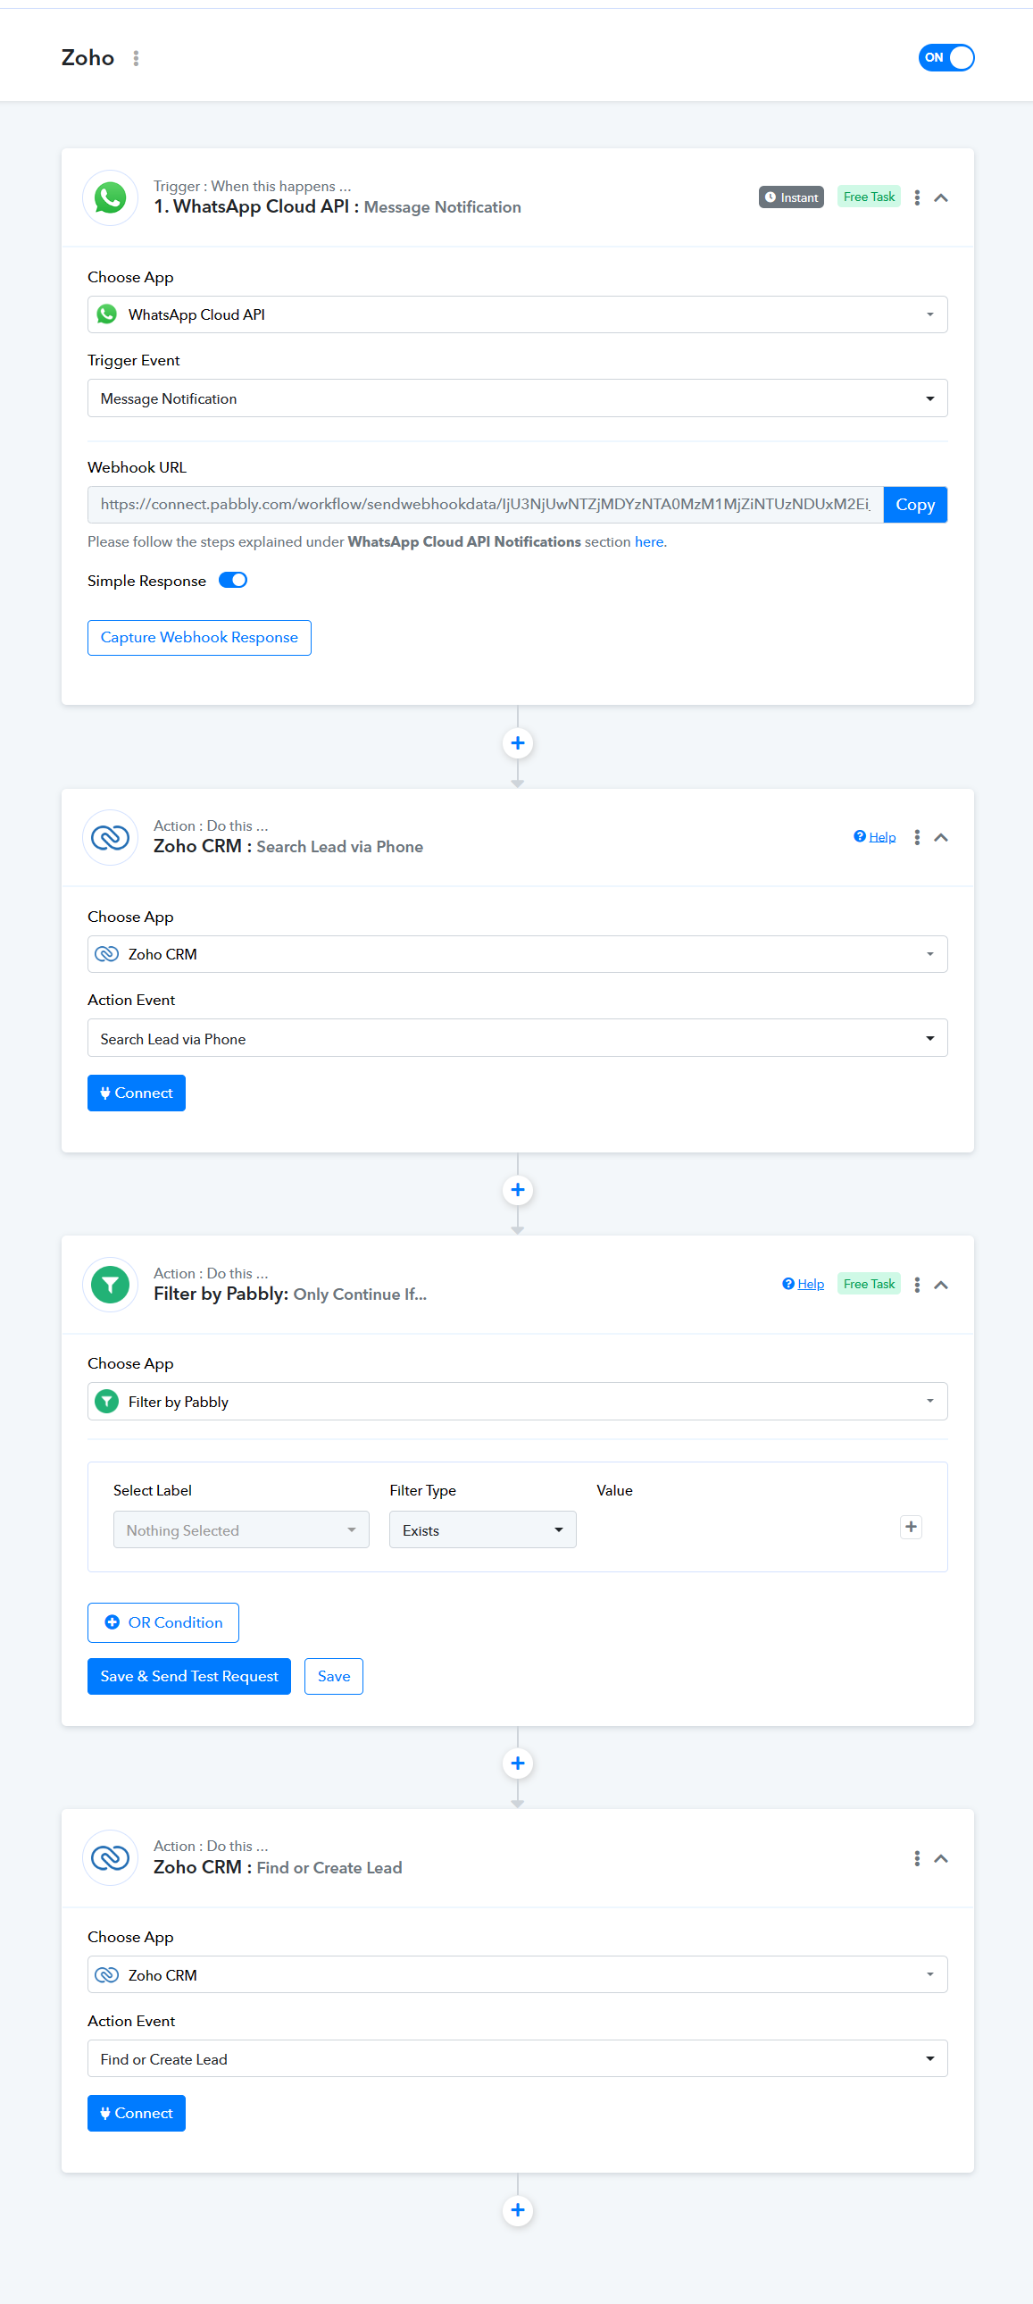The width and height of the screenshot is (1033, 2304).
Task: Click the 'Zoho CRM : Find or Create Lead' heading
Action: pos(278,1867)
